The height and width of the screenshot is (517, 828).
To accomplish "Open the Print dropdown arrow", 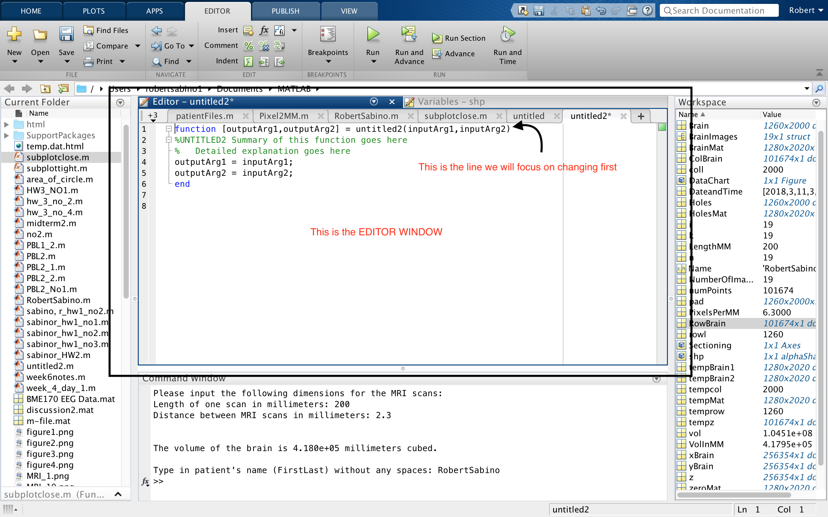I will pos(122,61).
